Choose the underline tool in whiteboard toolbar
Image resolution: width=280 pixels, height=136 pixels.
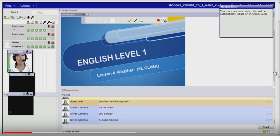[x=141, y=21]
